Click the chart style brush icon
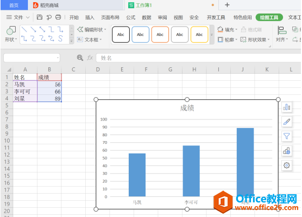 point(287,122)
